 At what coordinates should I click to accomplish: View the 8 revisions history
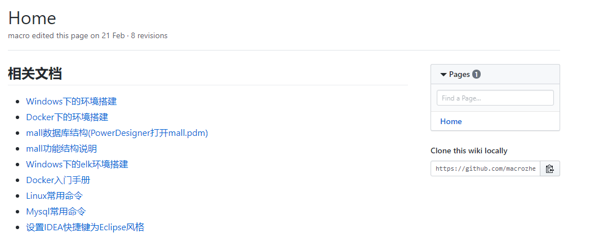click(x=148, y=35)
